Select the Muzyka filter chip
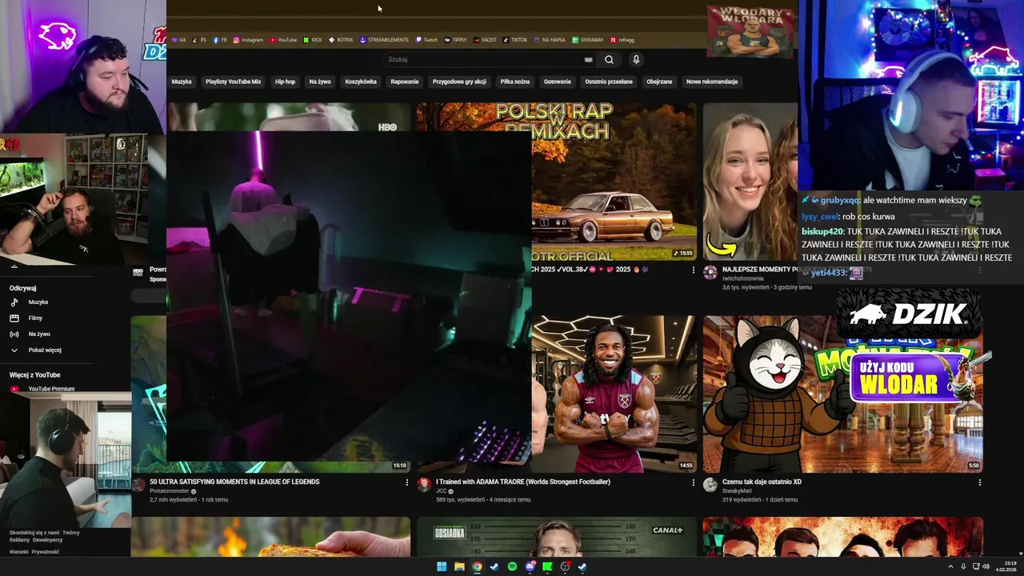 182,82
